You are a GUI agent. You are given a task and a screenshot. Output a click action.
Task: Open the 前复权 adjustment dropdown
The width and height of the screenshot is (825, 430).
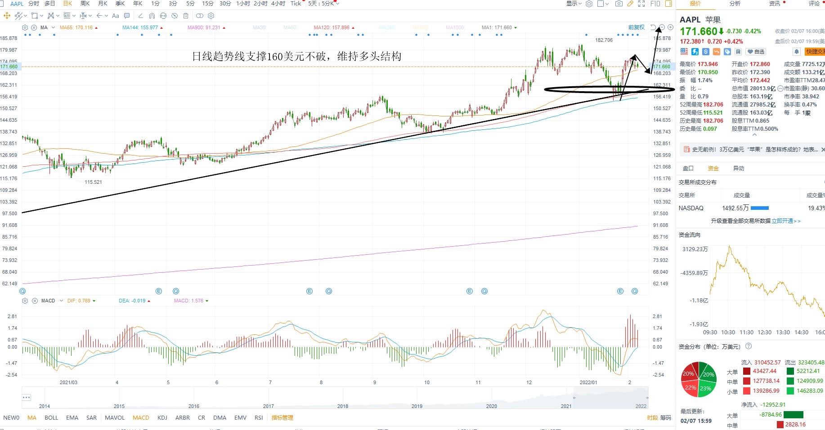[637, 27]
